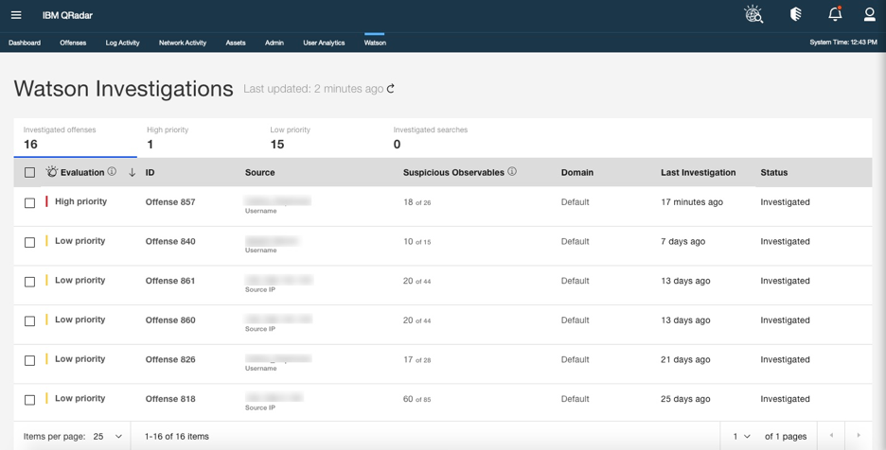Show Suspicious Observables info tooltip
This screenshot has width=886, height=450.
(512, 172)
